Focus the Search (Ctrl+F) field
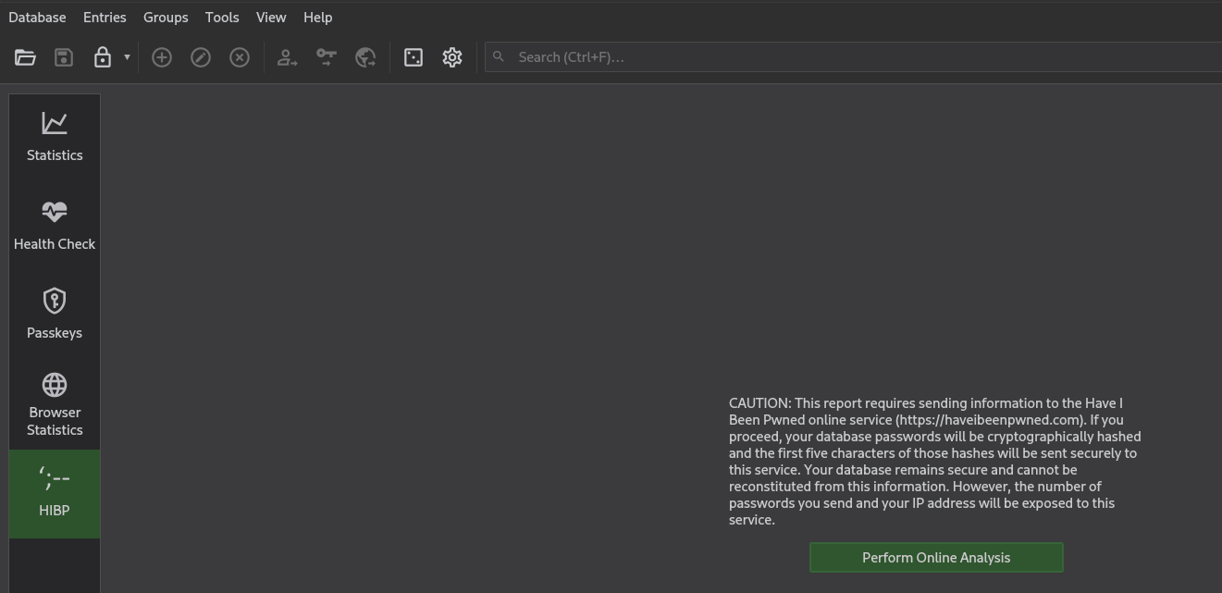 [853, 57]
